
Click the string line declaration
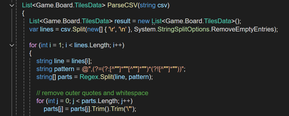pos(50,61)
